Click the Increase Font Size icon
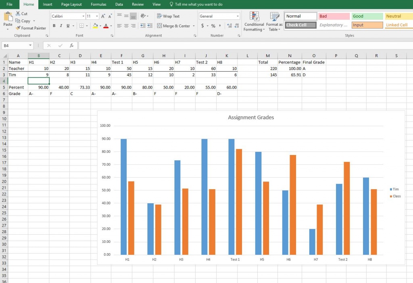The image size is (413, 283). [103, 16]
